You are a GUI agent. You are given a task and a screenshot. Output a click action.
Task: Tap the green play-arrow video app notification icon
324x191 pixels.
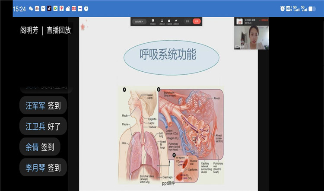coord(55,9)
